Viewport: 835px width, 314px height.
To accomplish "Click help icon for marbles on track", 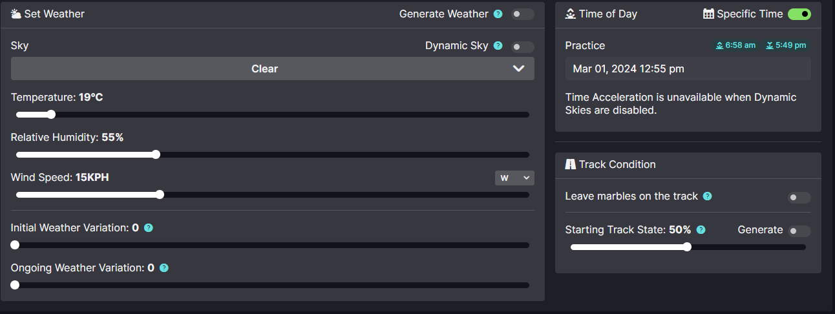I will (x=707, y=196).
